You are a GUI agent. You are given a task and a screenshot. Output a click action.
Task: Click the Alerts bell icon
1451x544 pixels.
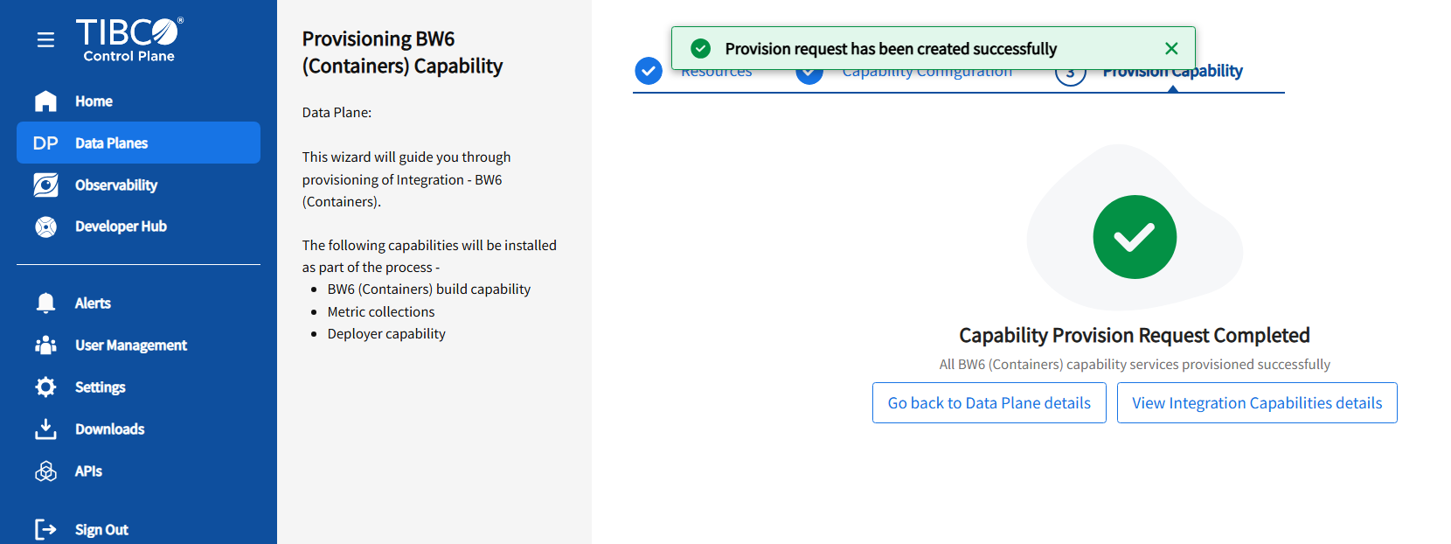click(x=45, y=303)
